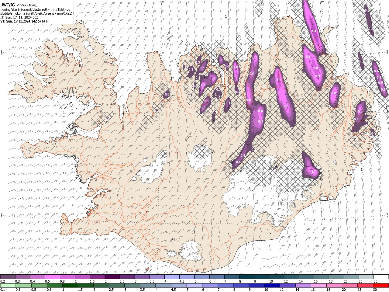The width and height of the screenshot is (389, 292).
Task: Pick lower legend light violet swatch starting at 14
Action: pyautogui.click(x=303, y=285)
